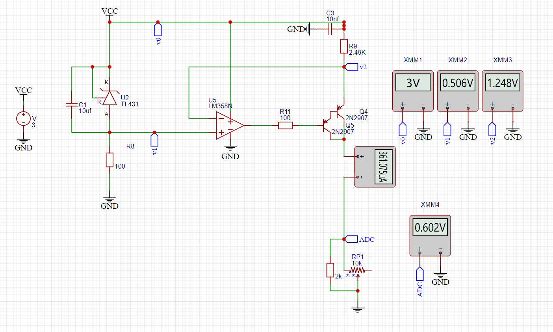The image size is (553, 332).
Task: Click the XMM3 multimeter display 1.248V
Action: [x=502, y=83]
